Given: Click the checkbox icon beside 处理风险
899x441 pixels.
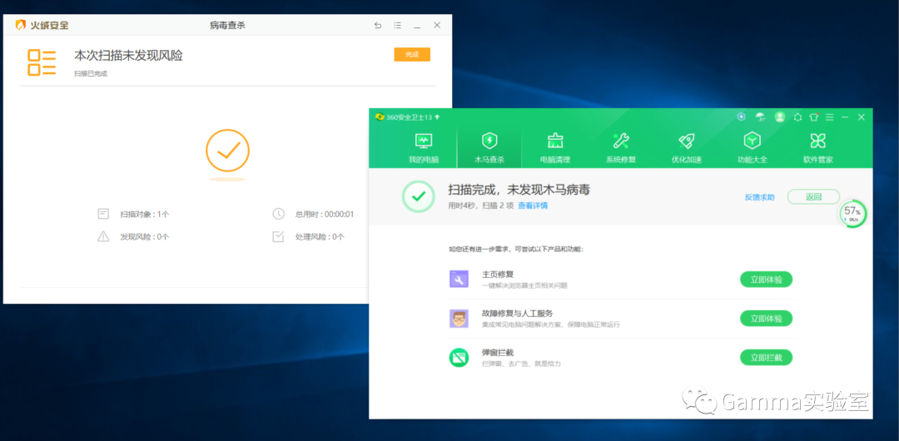Looking at the screenshot, I should click(278, 236).
